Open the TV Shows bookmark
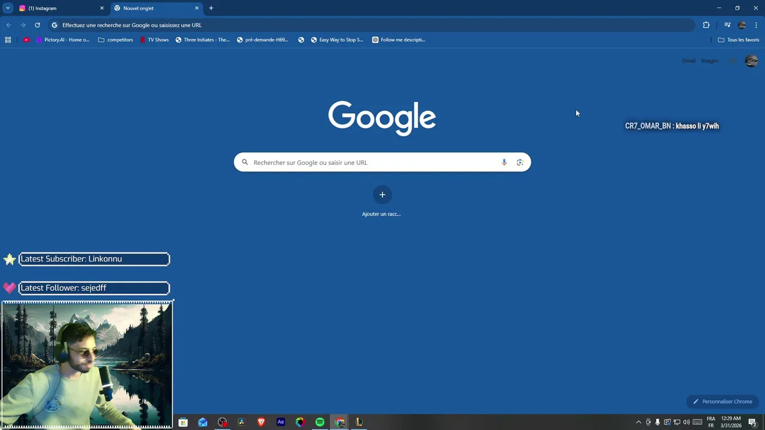Screen dimensions: 765x430 pos(155,40)
